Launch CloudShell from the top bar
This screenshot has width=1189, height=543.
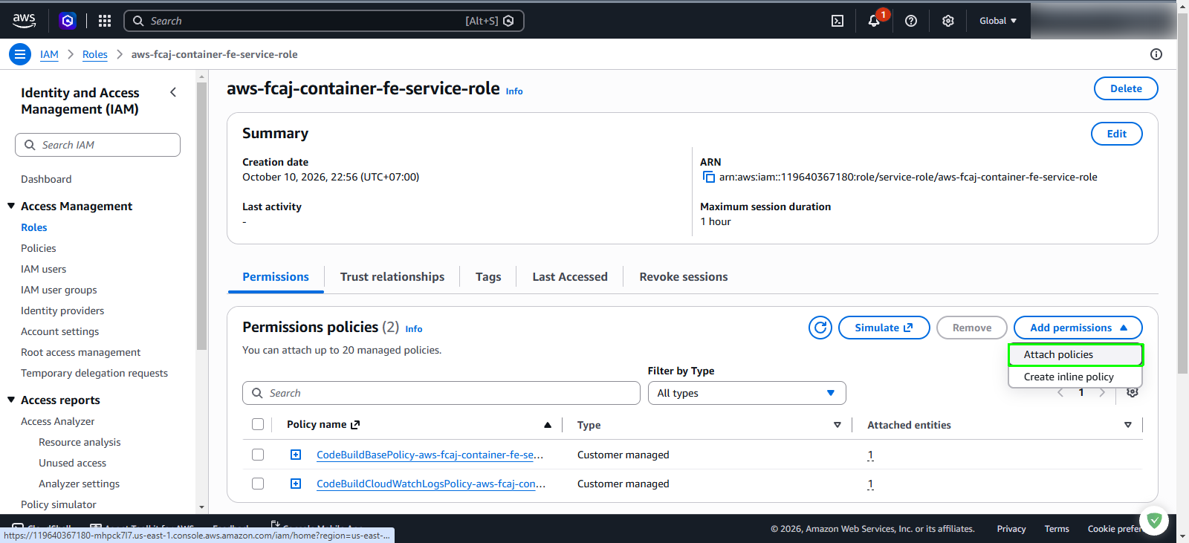click(838, 21)
